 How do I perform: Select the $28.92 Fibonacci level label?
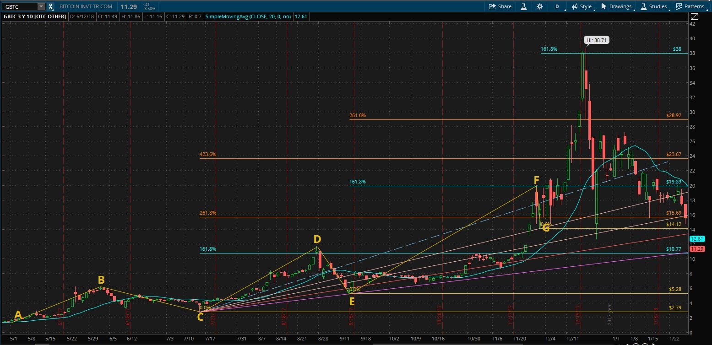(x=674, y=115)
